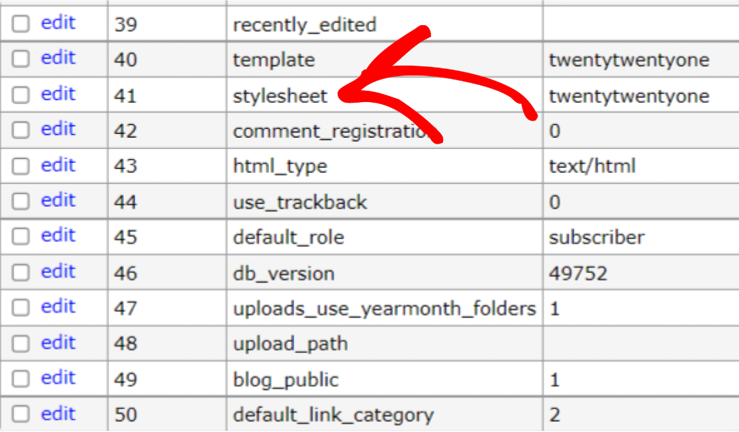Screen dimensions: 739x432
Task: Click edit for row 49 blog_public
Action: tap(58, 378)
